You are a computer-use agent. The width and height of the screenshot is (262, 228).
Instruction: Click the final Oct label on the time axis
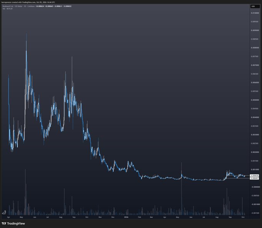[243, 217]
